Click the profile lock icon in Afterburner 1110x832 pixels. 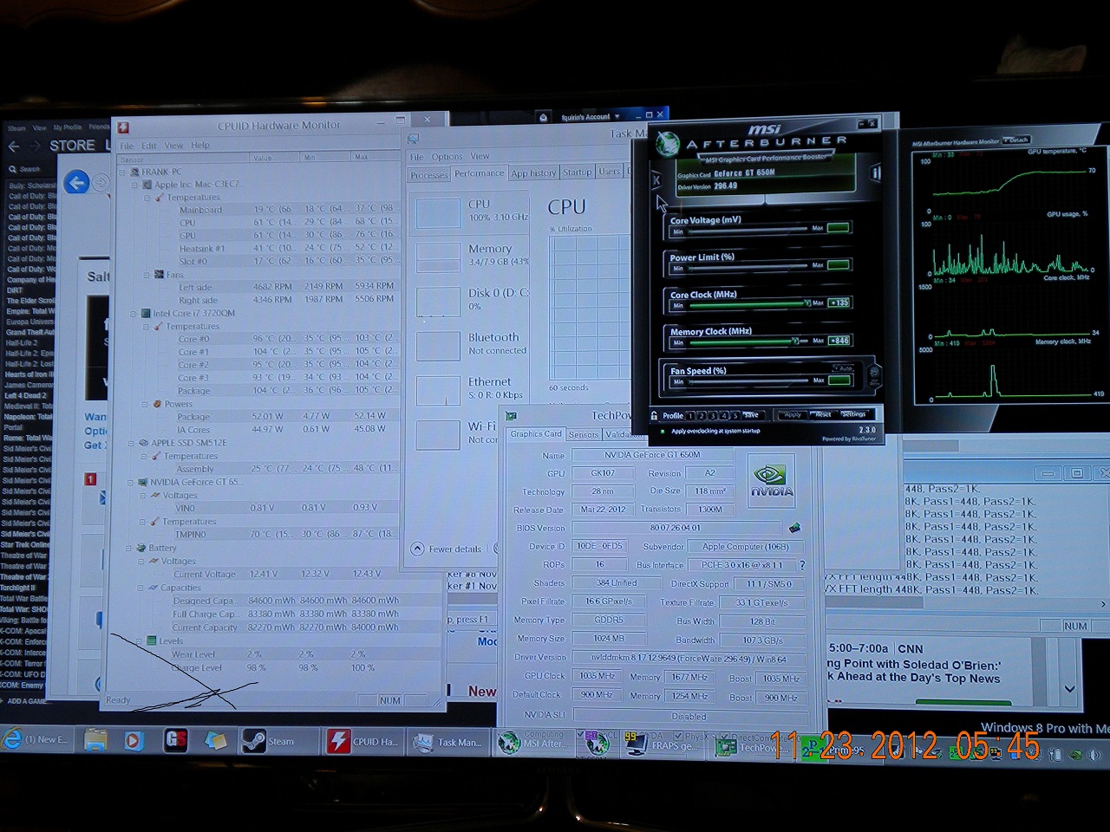[654, 416]
